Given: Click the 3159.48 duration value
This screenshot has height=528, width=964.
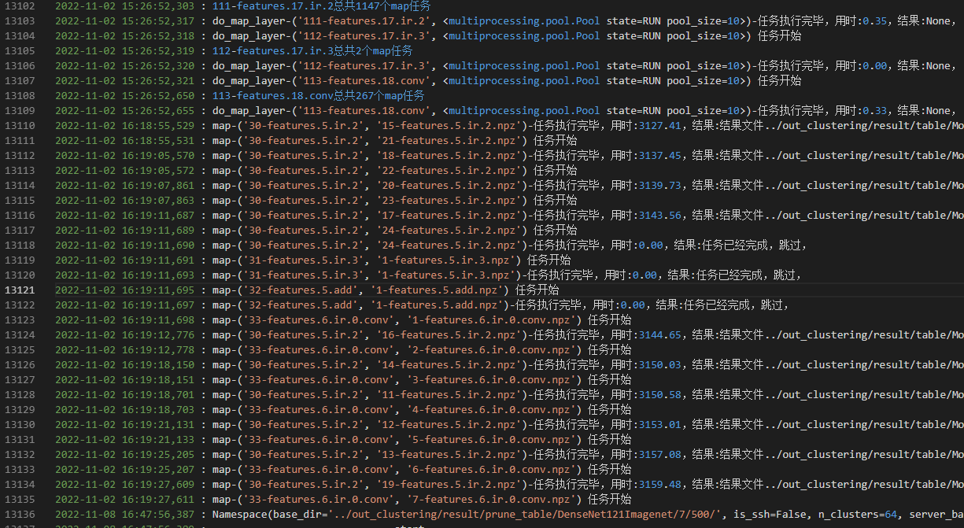Looking at the screenshot, I should click(661, 485).
